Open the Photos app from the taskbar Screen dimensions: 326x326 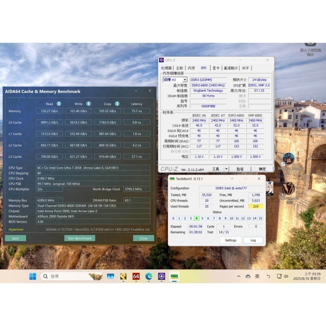pyautogui.click(x=111, y=276)
